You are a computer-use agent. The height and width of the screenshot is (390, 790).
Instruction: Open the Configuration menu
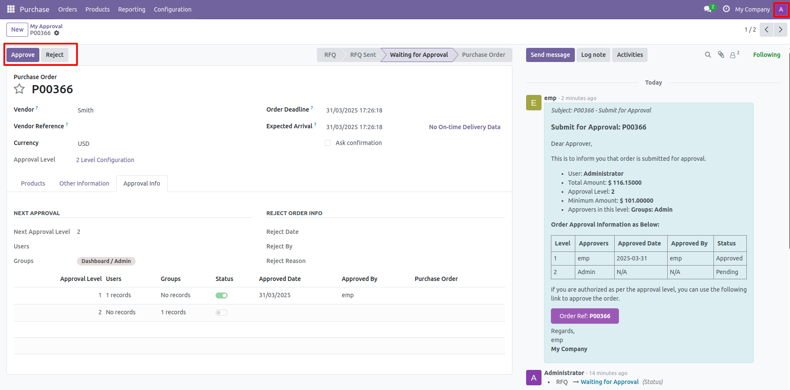coord(172,9)
